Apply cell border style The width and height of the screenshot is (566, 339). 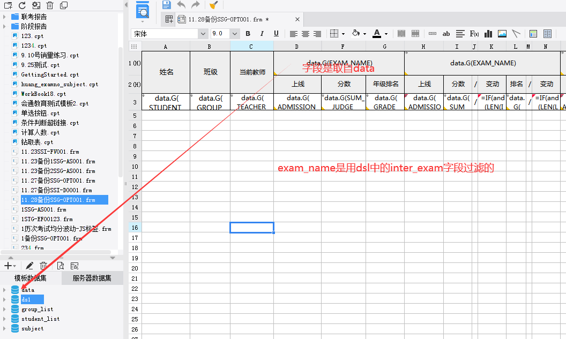[x=334, y=34]
